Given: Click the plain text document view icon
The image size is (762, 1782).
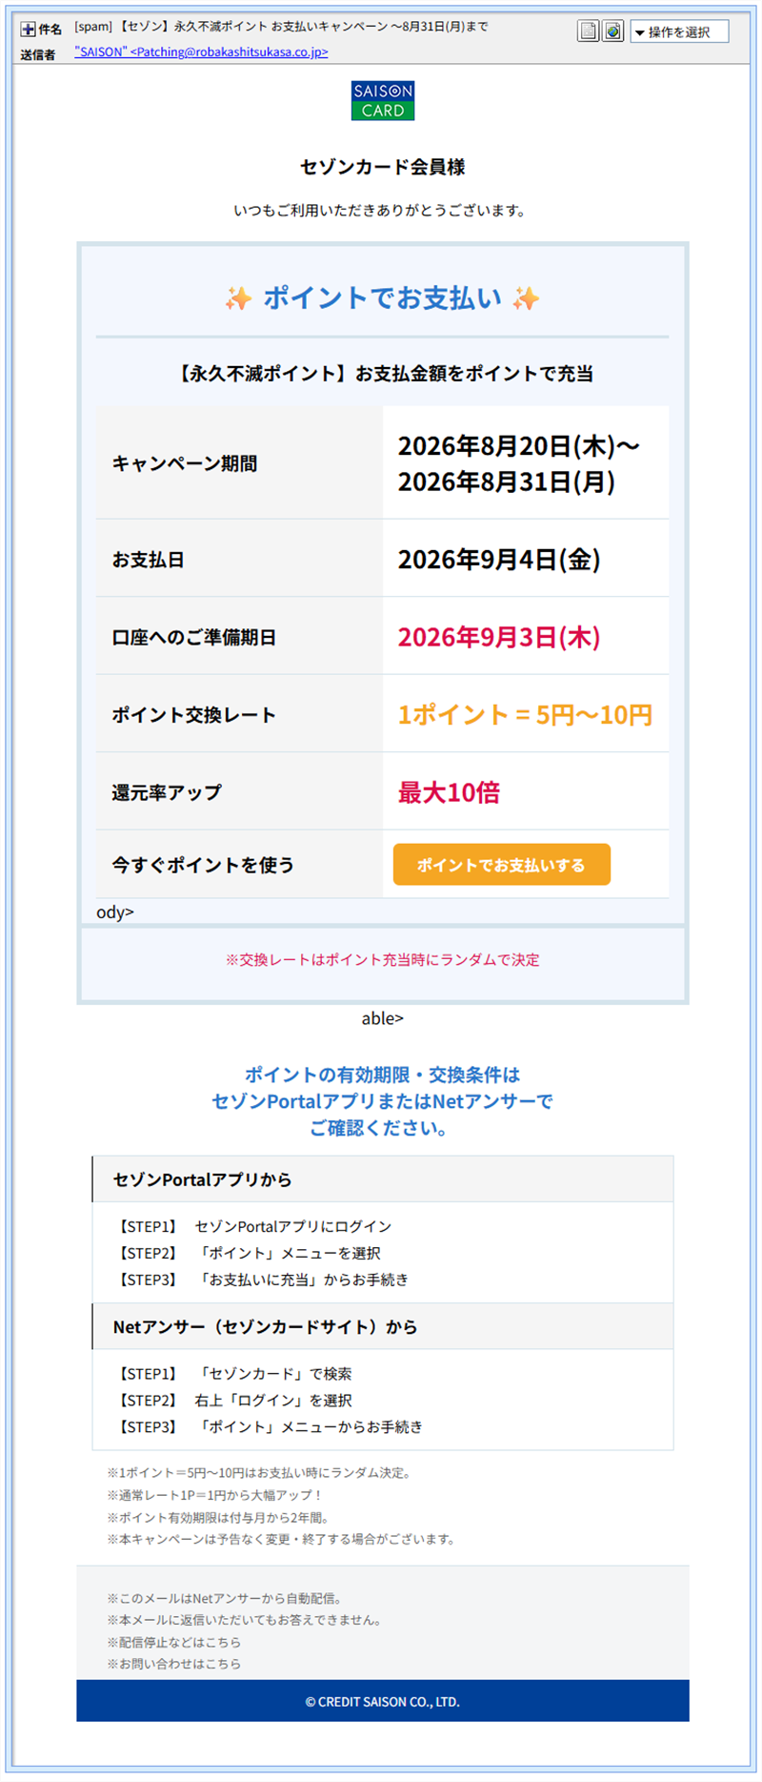Looking at the screenshot, I should pyautogui.click(x=589, y=31).
